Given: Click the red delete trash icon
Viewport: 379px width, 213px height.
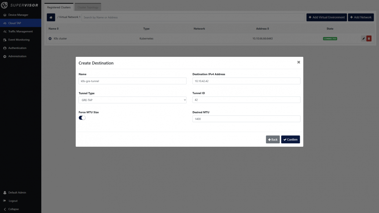Looking at the screenshot, I should 369,39.
